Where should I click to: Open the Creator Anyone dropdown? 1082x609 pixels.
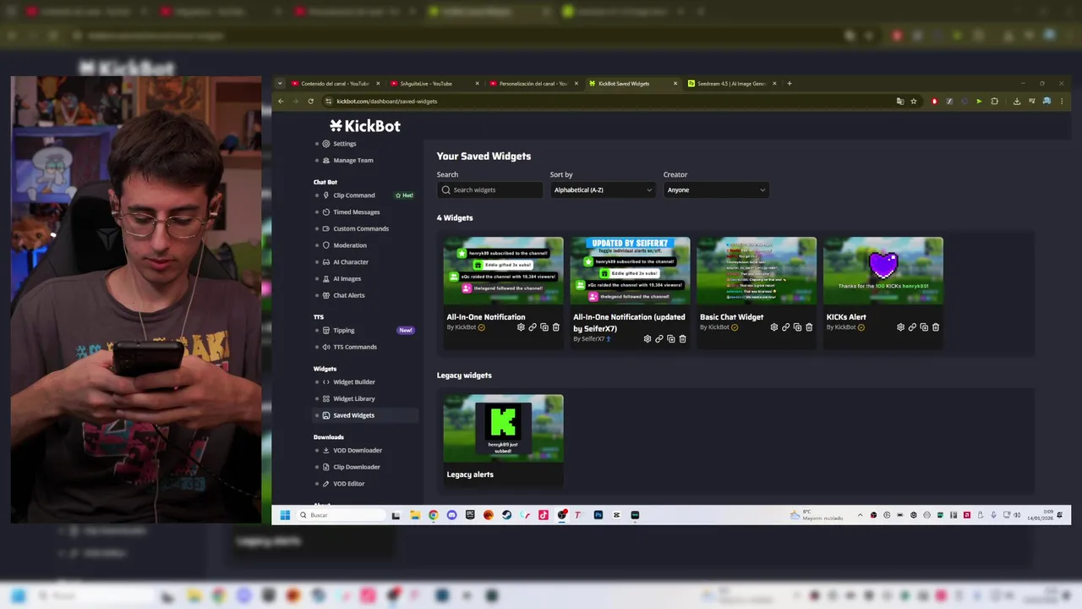(716, 190)
